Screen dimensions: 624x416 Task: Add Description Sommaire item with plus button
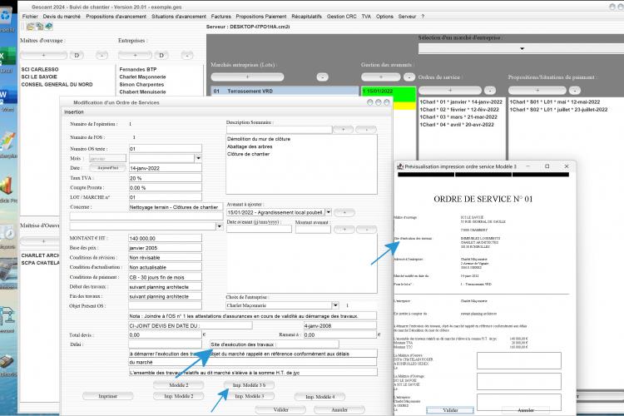point(344,130)
